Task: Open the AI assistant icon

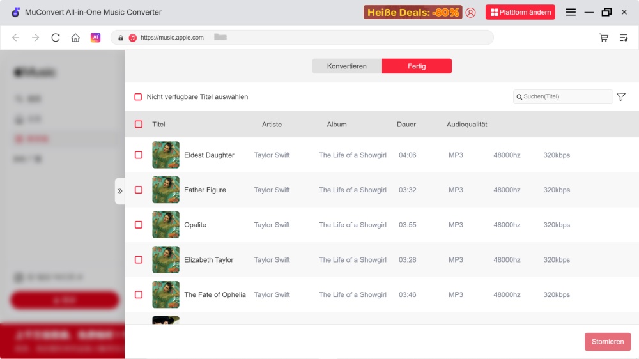Action: (x=95, y=38)
